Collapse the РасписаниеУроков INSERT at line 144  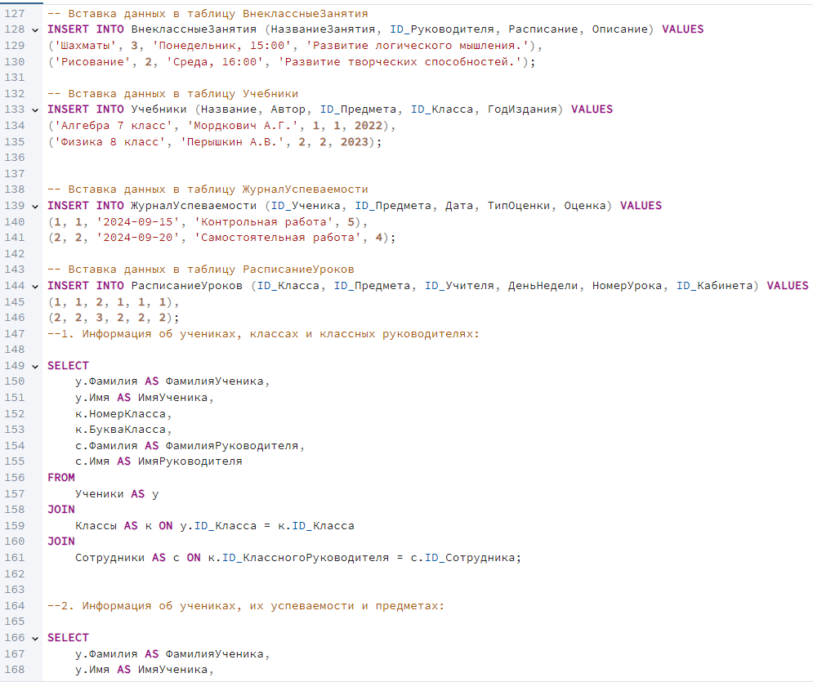35,286
